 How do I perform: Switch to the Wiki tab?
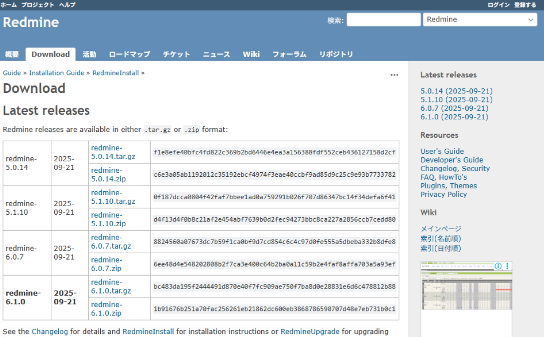(x=251, y=54)
